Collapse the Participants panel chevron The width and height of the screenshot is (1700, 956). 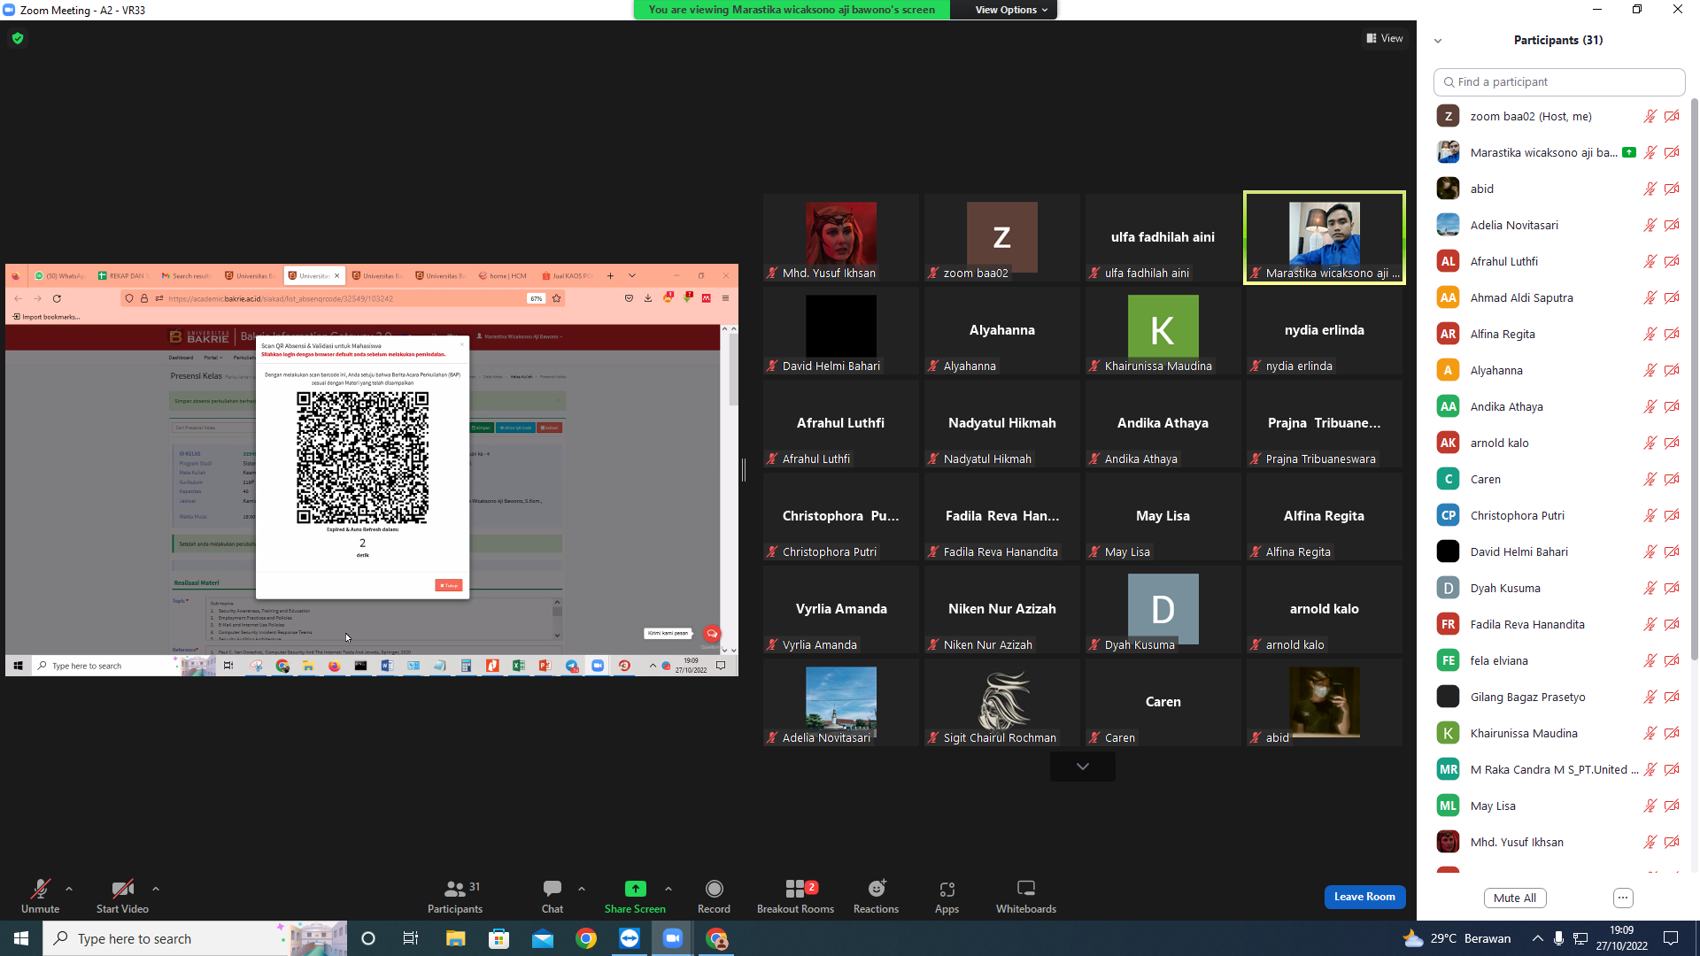point(1438,40)
